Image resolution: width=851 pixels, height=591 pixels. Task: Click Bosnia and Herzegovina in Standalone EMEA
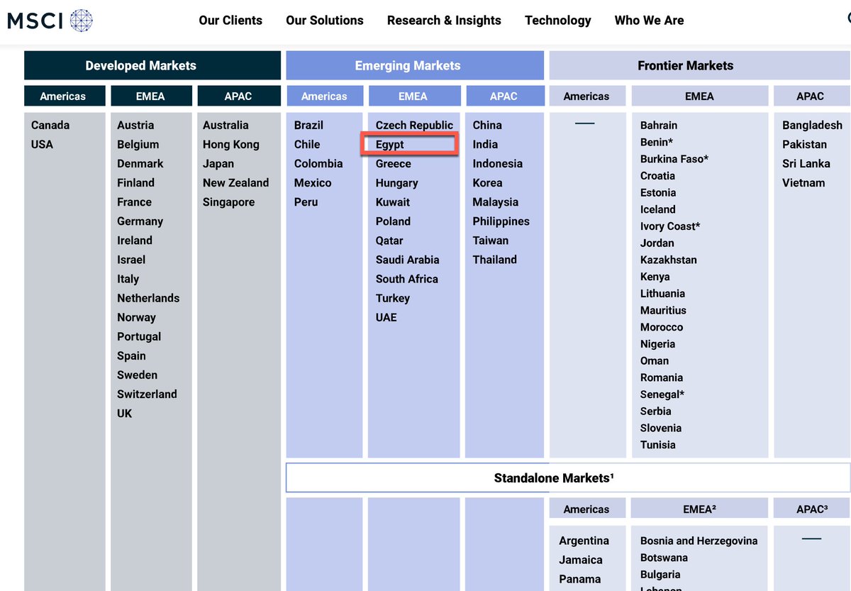click(699, 541)
